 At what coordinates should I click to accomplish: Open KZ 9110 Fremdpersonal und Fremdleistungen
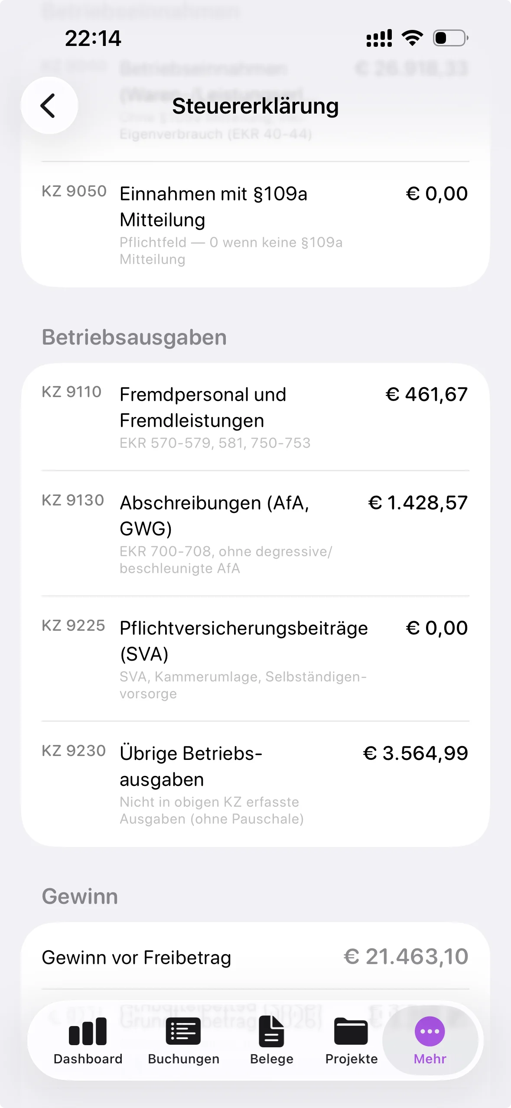coord(255,417)
